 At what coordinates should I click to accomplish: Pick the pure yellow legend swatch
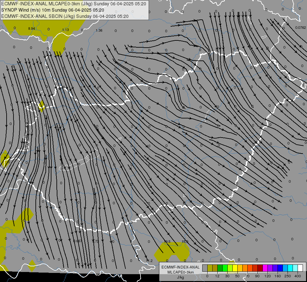click(x=235, y=268)
